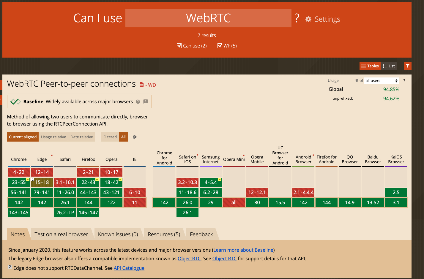This screenshot has height=279, width=424.
Task: Click KaiOS Browser 2.5 cell
Action: [x=396, y=192]
